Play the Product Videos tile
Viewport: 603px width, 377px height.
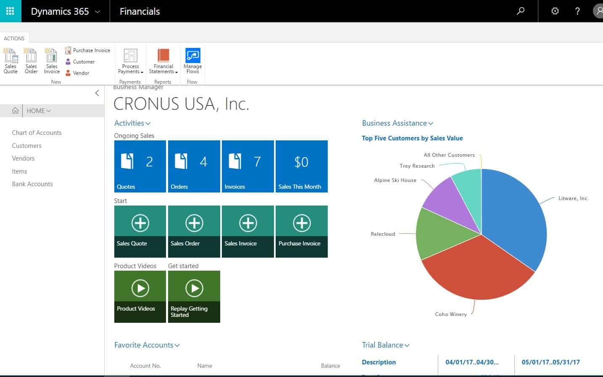coord(140,297)
